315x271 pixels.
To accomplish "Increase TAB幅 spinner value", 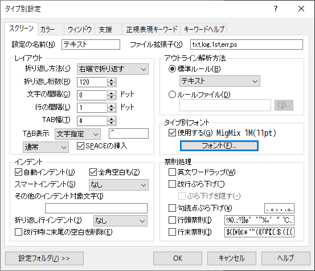I will 111,119.
